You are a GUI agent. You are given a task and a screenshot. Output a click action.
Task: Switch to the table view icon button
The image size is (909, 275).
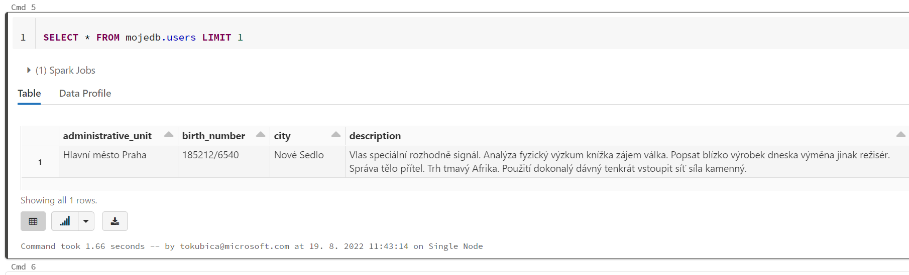33,221
